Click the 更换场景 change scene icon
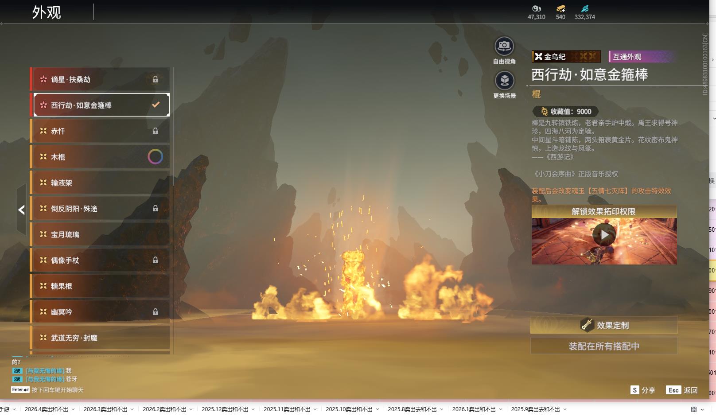 click(x=504, y=81)
